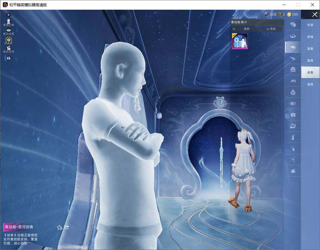Select the equipped 星河剑境 pod thumbnail
The width and height of the screenshot is (320, 250).
pos(240,41)
